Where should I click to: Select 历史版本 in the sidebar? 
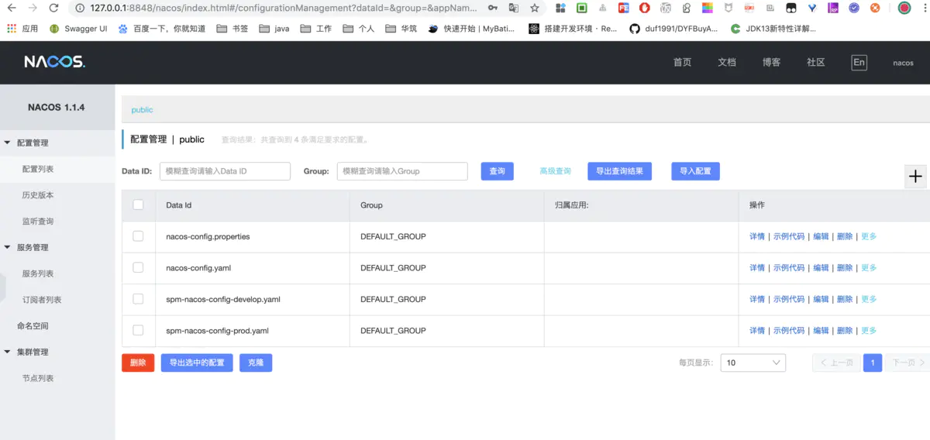coord(38,195)
